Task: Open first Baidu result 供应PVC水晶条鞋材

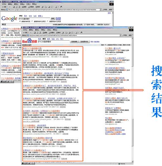Action: 32,48
